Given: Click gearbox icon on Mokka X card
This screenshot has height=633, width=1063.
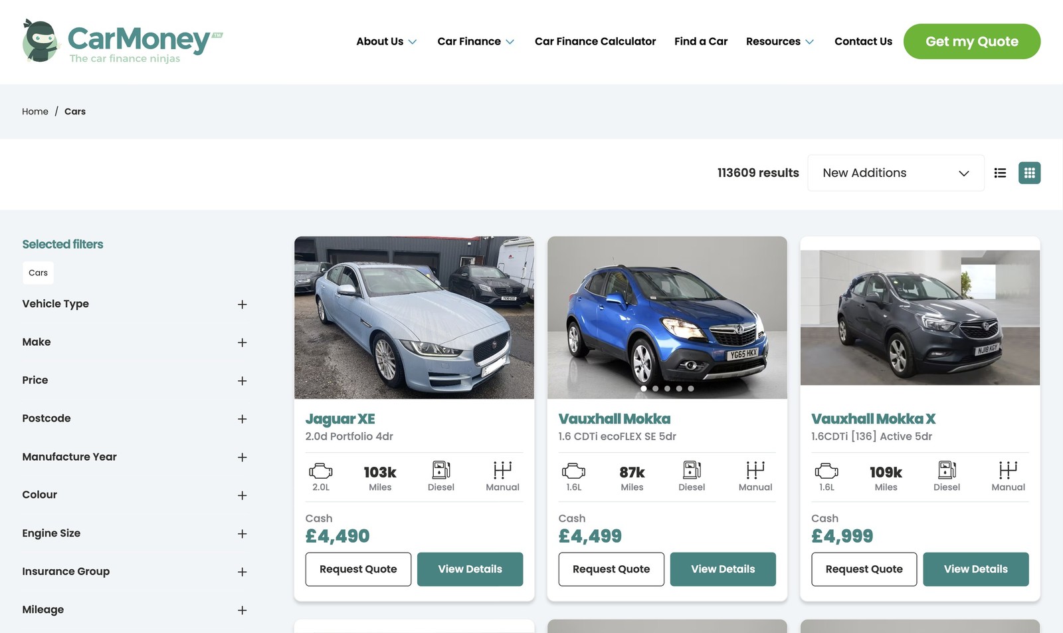Looking at the screenshot, I should pyautogui.click(x=1008, y=470).
